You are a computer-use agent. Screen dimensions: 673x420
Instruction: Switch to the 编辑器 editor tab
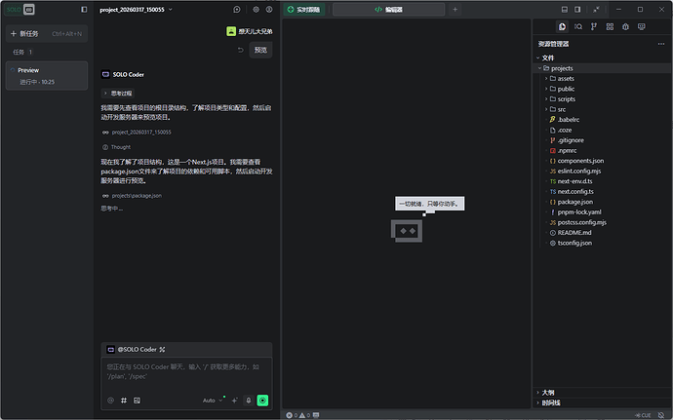pyautogui.click(x=387, y=9)
